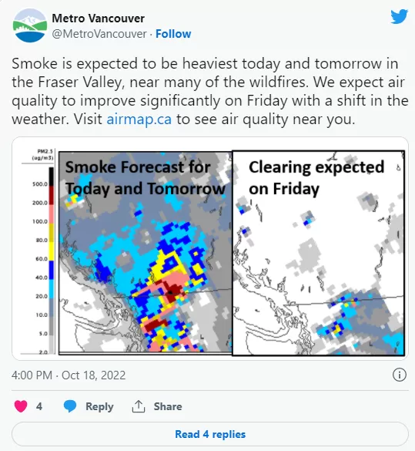Click the tweet body text about smoke

point(210,91)
